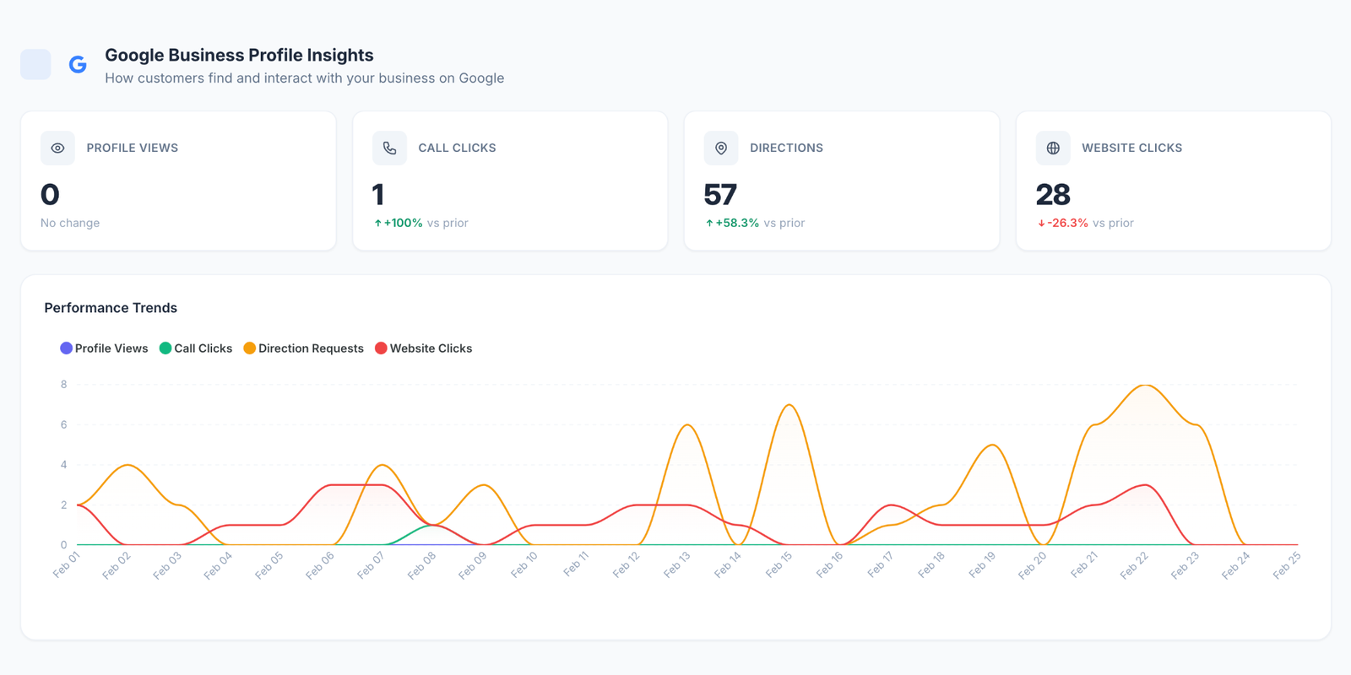Click the globe icon on Website Clicks card
This screenshot has width=1351, height=675.
click(x=1053, y=148)
